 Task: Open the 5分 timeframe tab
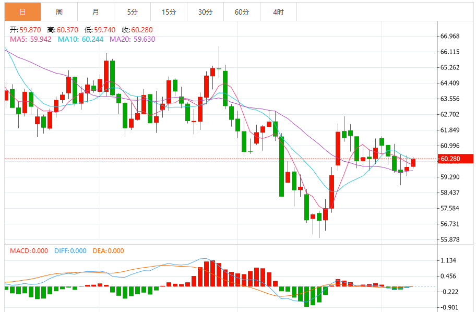(x=133, y=12)
